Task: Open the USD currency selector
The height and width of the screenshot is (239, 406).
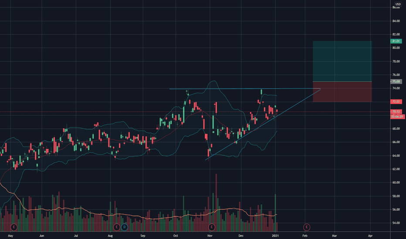Action: (398, 4)
